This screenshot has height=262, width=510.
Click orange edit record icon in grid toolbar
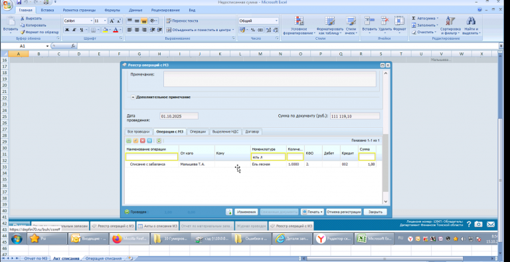pos(135,141)
